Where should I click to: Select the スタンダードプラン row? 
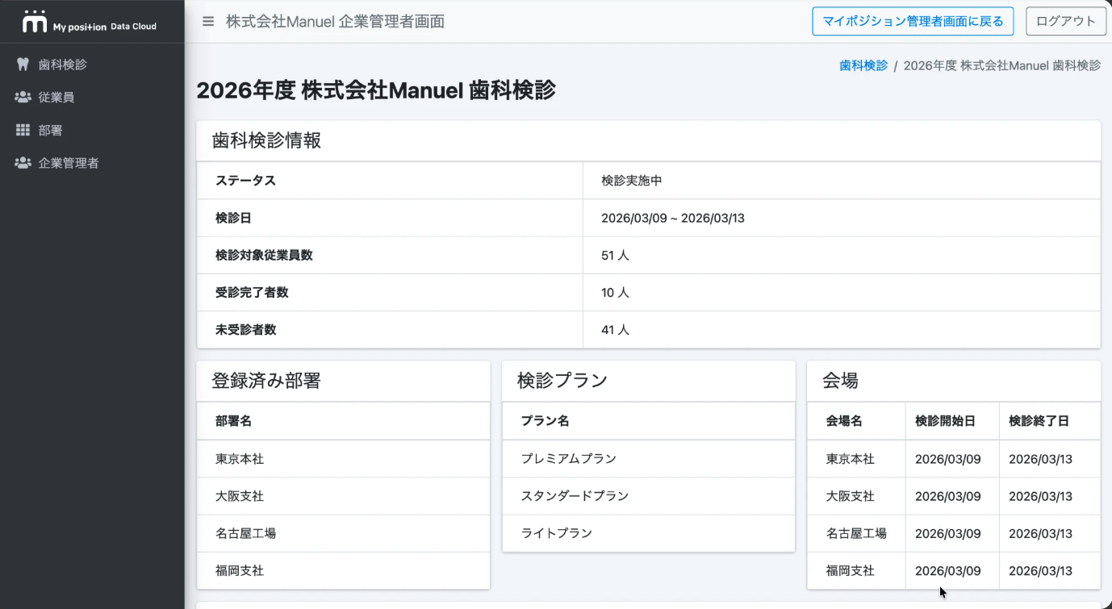tap(648, 496)
